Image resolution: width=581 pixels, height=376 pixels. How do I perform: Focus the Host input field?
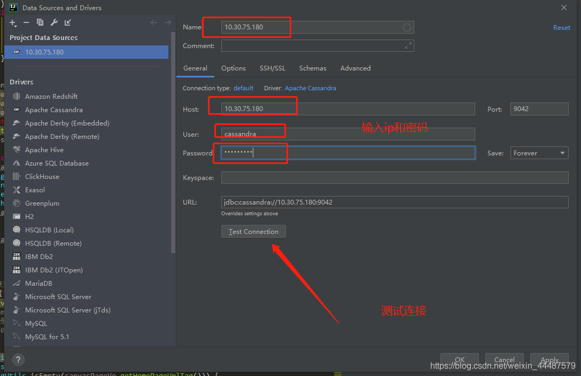click(x=348, y=109)
